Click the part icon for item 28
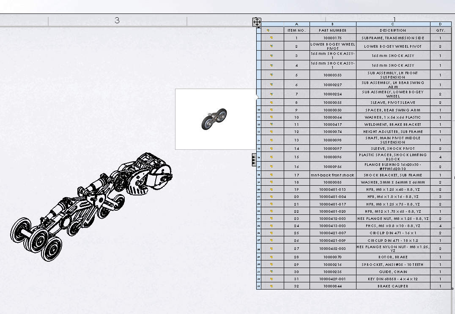This screenshot has height=314, width=455. [x=271, y=257]
